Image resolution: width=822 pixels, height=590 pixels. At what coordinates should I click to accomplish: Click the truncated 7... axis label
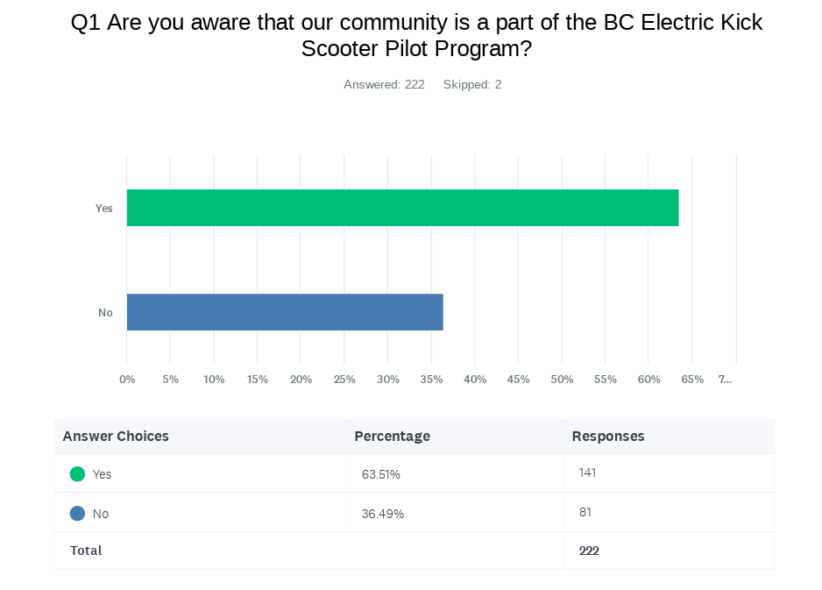click(725, 380)
